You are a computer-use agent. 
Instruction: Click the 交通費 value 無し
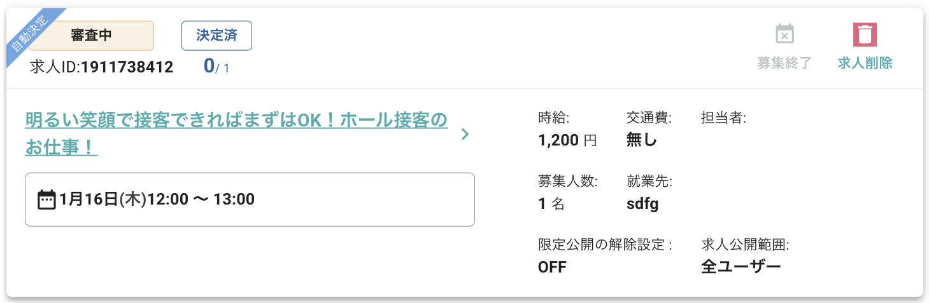641,141
